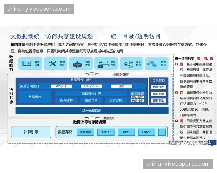
Task: Click the wrench icon for 数据加工
Action: point(52,63)
